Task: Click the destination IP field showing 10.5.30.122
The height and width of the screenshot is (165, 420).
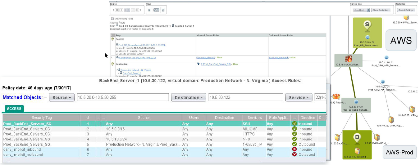Action: click(245, 97)
